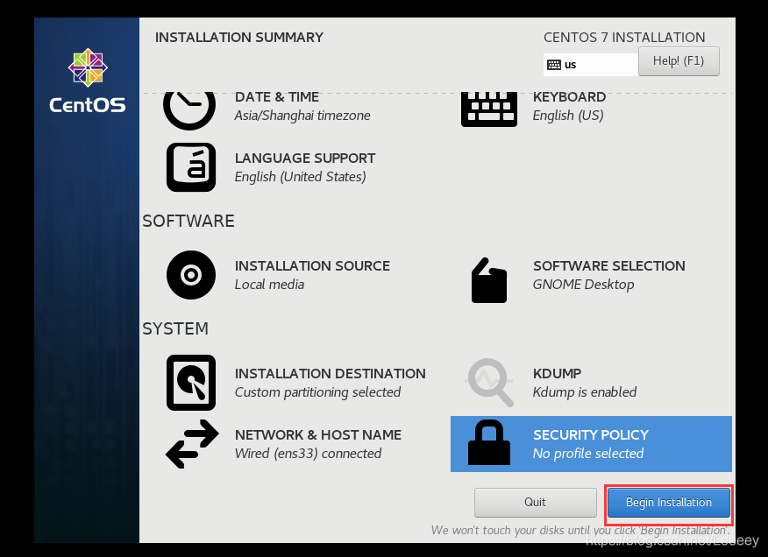Click the Begin Installation button
Image resolution: width=768 pixels, height=557 pixels.
(x=669, y=502)
